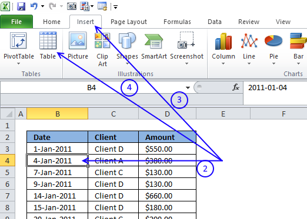Viewport: 307px width, 219px height.
Task: Insert a SmartArt graphic
Action: coord(154,46)
